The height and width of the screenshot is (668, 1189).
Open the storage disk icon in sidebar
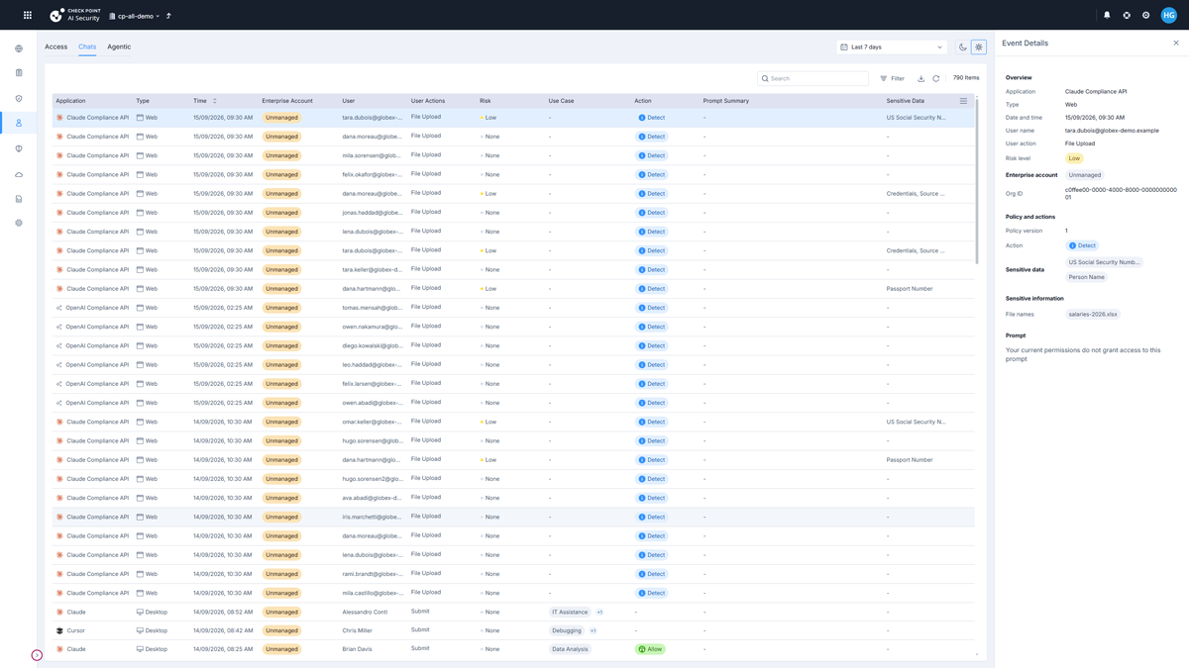(19, 199)
